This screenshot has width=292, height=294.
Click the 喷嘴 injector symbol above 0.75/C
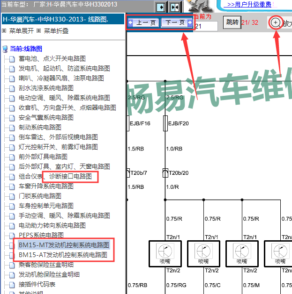click(x=203, y=254)
